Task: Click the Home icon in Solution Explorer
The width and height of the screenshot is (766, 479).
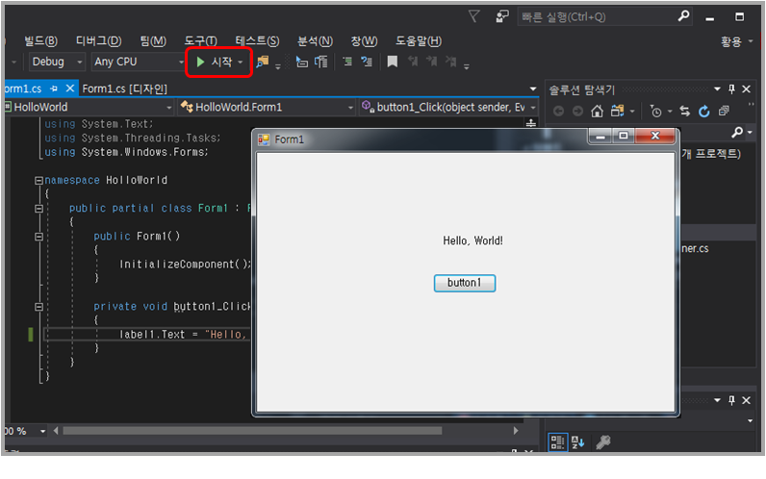Action: 597,112
